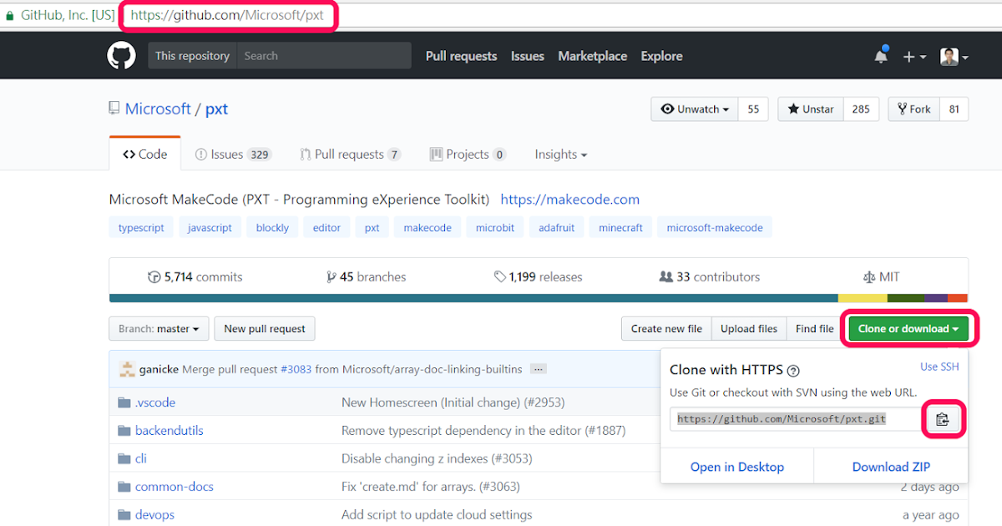1002x526 pixels.
Task: Follow the makecode.com link
Action: click(569, 200)
